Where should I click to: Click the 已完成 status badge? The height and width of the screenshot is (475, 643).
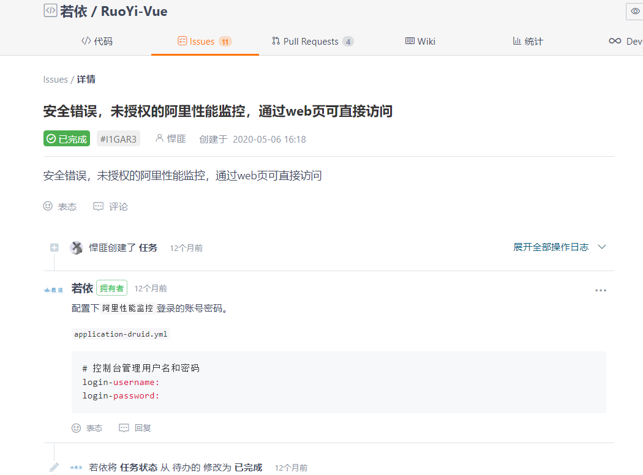pos(67,139)
